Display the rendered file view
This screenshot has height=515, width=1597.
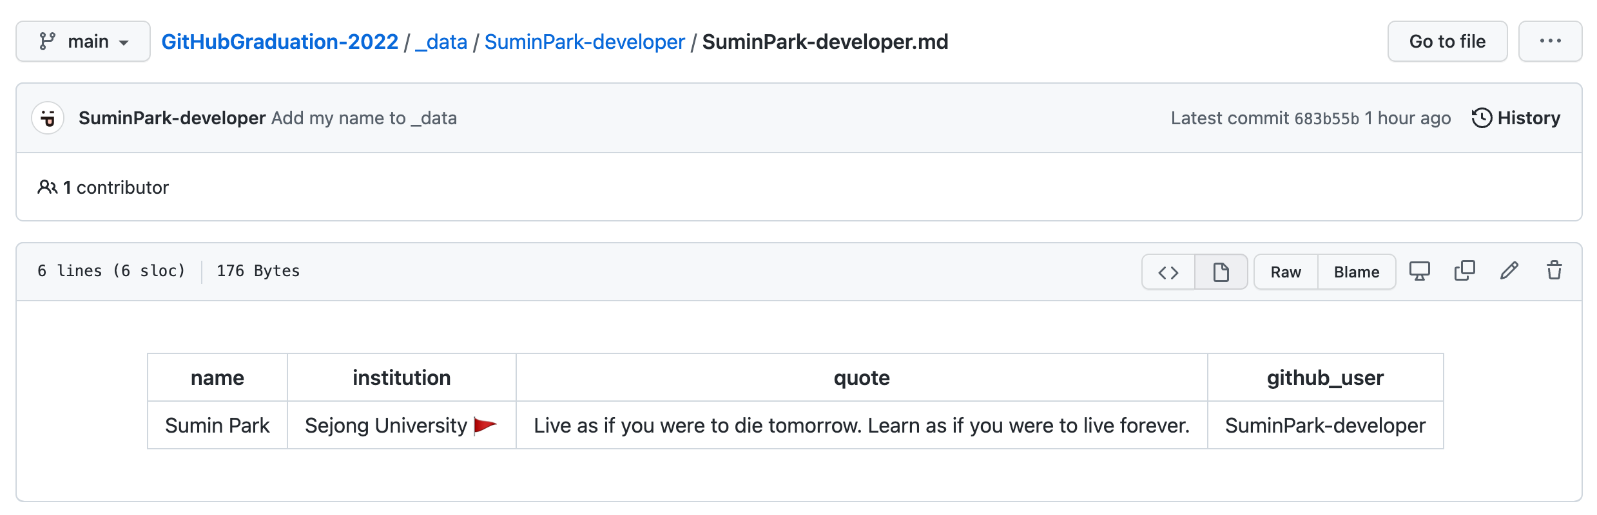tap(1221, 272)
